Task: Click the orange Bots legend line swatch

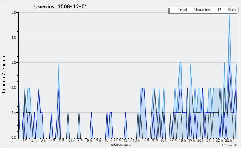Action: (x=224, y=10)
